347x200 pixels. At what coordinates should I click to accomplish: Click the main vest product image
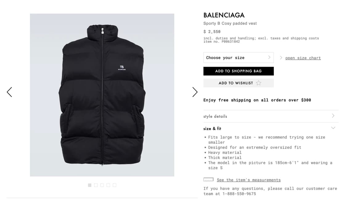(102, 95)
